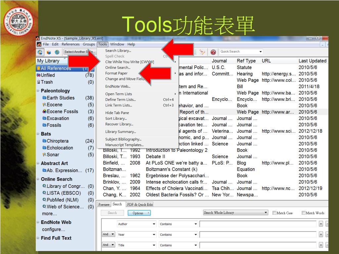Screen dimensions: 339x254
Task: Open the Groups menu
Action: click(x=89, y=44)
